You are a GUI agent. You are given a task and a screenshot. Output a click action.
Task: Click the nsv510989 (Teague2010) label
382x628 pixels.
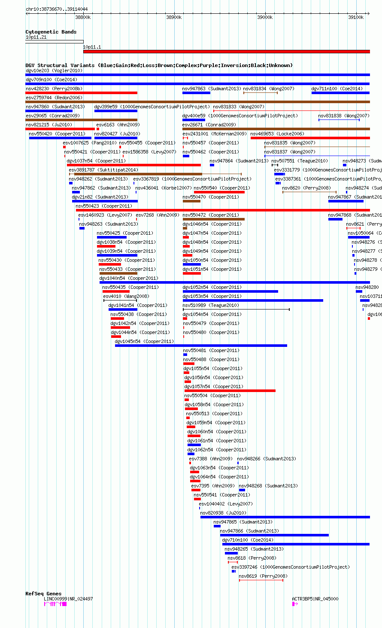211,305
